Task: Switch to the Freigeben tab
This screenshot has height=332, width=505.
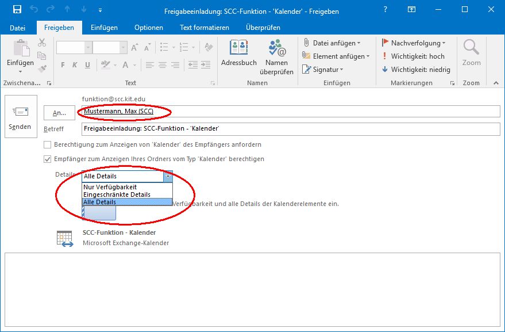Action: [x=59, y=28]
